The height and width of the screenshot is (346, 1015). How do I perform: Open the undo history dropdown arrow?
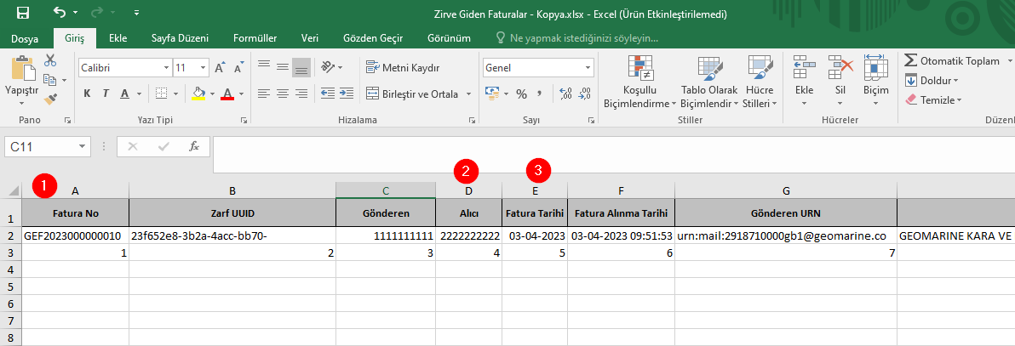pos(75,13)
